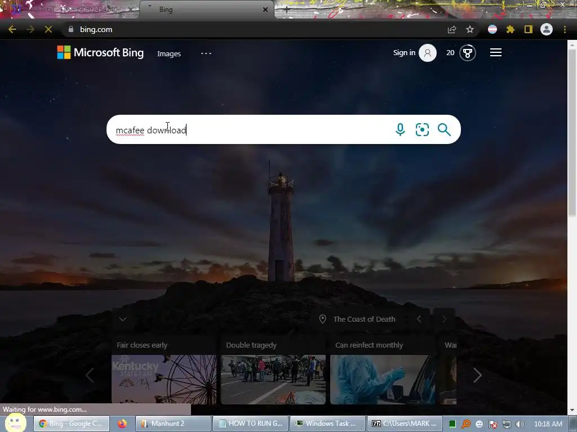Launch Firefox from the taskbar
577x432 pixels.
tap(122, 424)
